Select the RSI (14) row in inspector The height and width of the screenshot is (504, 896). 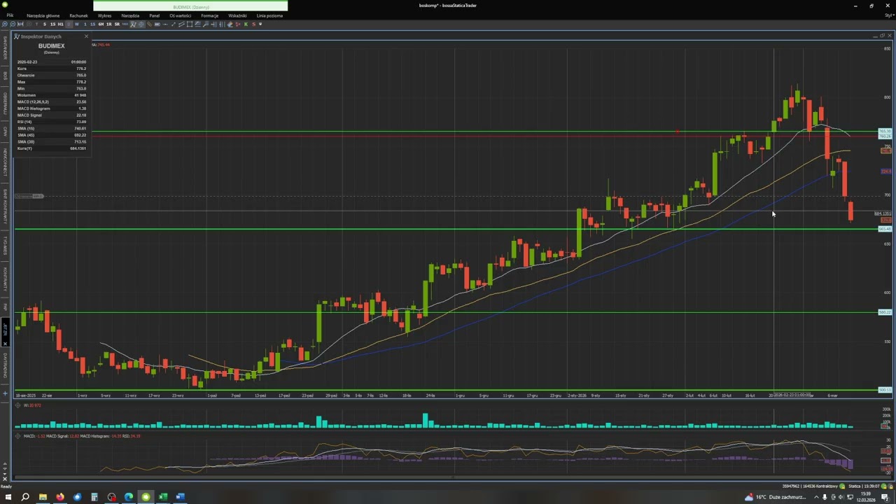tap(51, 122)
